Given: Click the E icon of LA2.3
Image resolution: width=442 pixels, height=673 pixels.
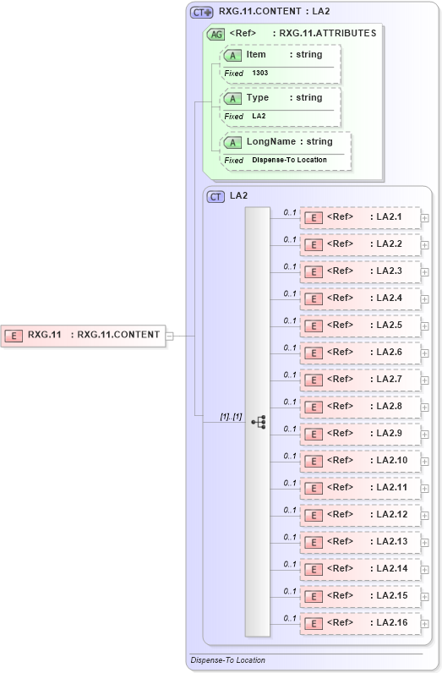Looking at the screenshot, I should (314, 272).
